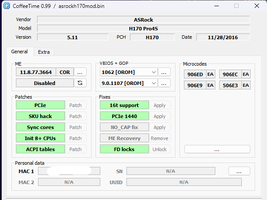Click the SKU hack status label
This screenshot has height=200, width=267.
(x=40, y=116)
